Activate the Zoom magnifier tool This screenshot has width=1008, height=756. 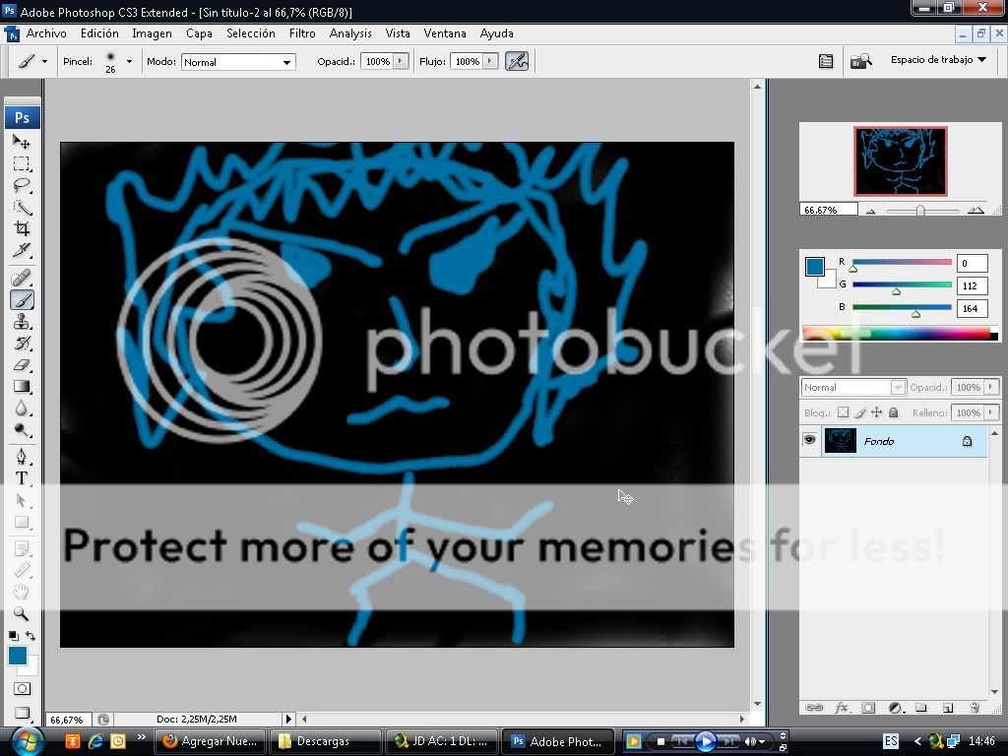(22, 613)
